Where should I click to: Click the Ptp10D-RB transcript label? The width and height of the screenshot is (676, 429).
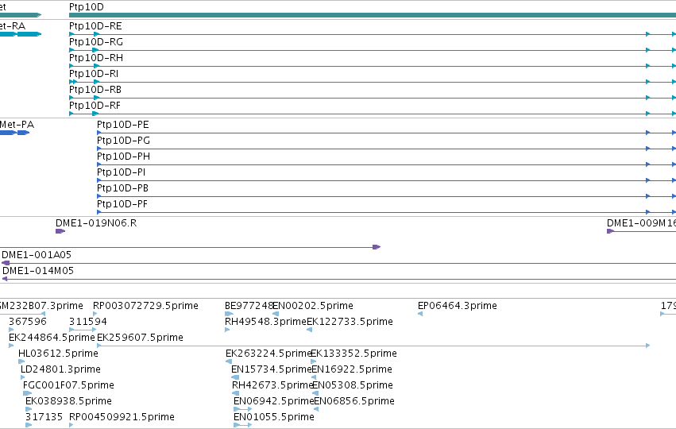pos(95,90)
